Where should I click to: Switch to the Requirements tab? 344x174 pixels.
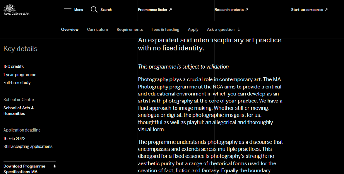130,29
